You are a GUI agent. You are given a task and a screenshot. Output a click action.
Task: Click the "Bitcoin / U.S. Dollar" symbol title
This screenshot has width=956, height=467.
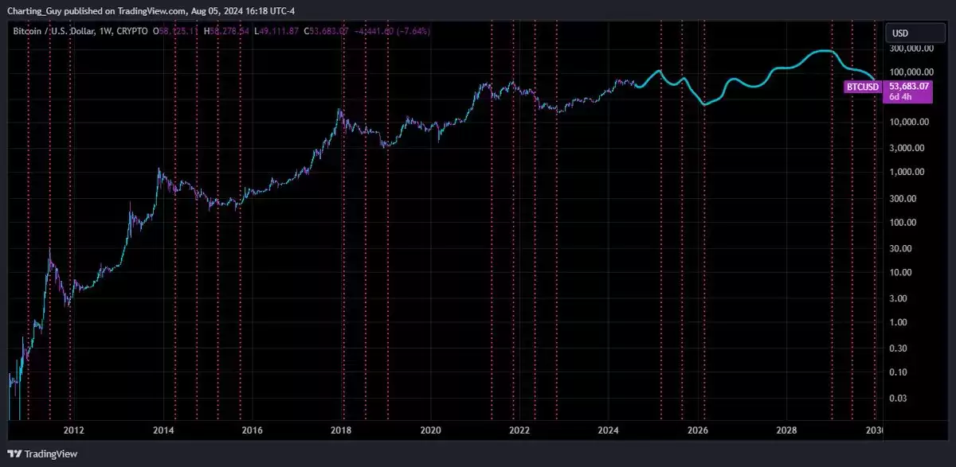[x=57, y=31]
